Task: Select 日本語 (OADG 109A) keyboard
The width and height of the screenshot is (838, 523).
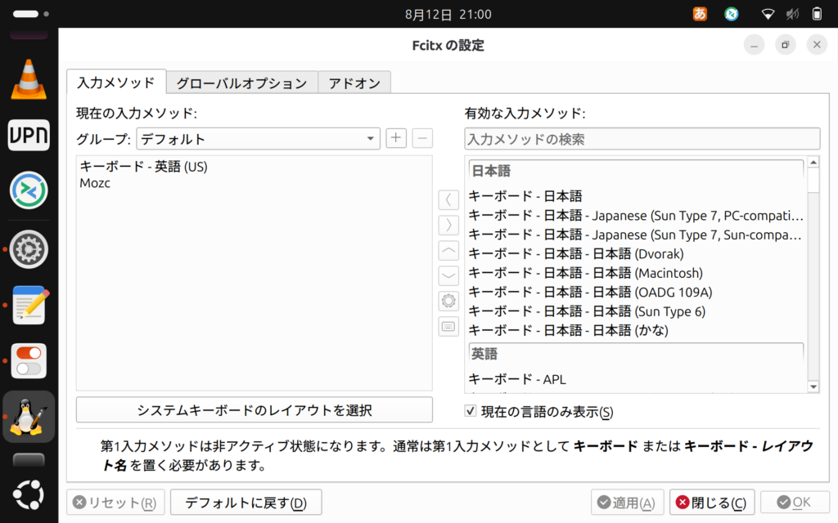Action: click(635, 292)
